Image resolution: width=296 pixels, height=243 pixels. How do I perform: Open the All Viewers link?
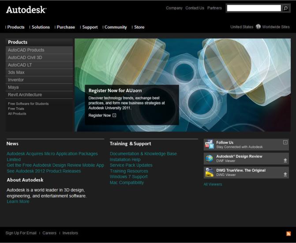click(x=213, y=184)
